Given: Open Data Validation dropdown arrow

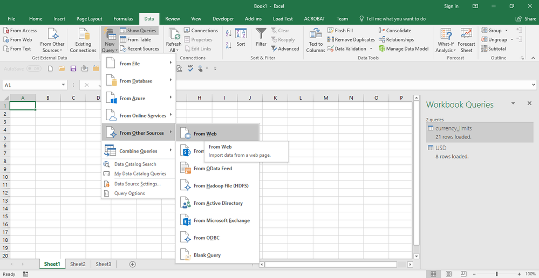Looking at the screenshot, I should 371,48.
